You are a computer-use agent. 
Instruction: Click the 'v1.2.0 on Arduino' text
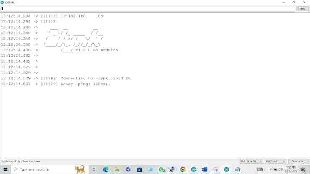coord(97,50)
